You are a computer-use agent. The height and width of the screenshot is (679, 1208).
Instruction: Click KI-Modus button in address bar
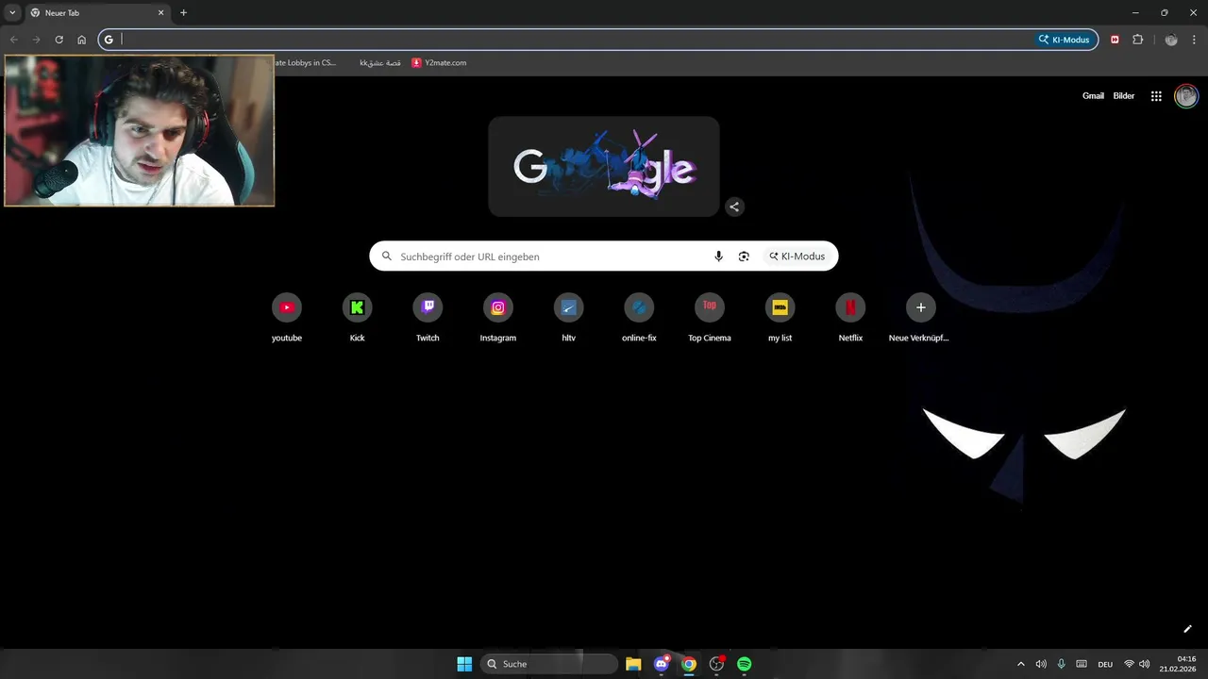tap(1064, 40)
